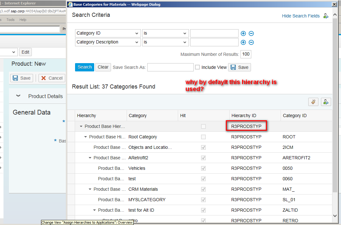Remove the Category ID search criterion row
341x225 pixels.
(251, 33)
